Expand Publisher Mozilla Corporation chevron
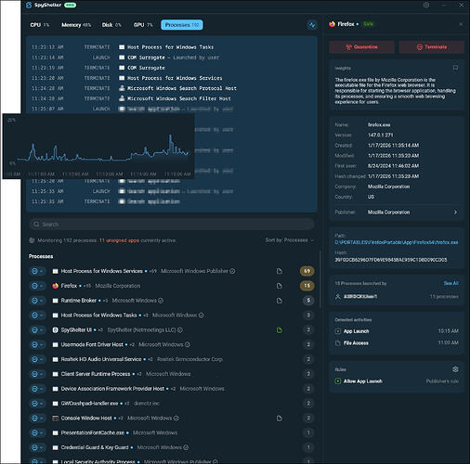The height and width of the screenshot is (464, 470). tap(455, 213)
